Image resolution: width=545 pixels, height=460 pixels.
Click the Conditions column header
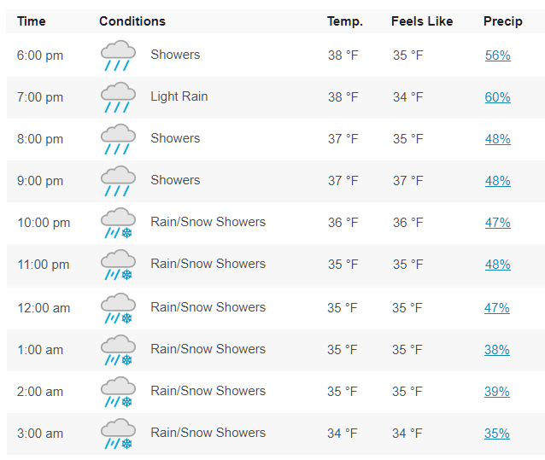point(132,21)
